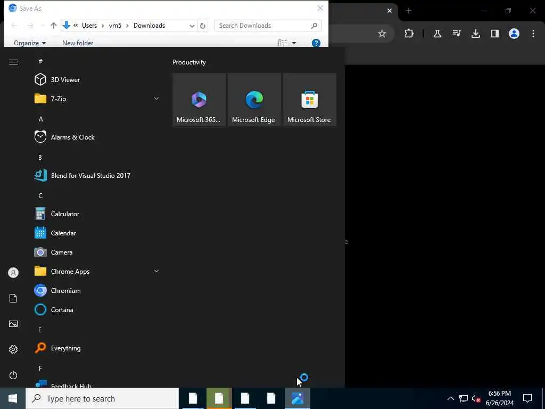Open the Microsoft Store tile
The width and height of the screenshot is (545, 409).
(x=310, y=100)
